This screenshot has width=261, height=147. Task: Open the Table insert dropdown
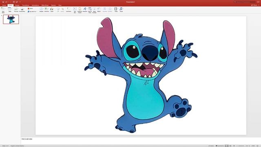point(10,10)
